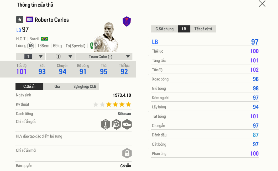The image size is (278, 171).
Task: Select the starred boot trait hexagon icon
Action: pos(127,124)
